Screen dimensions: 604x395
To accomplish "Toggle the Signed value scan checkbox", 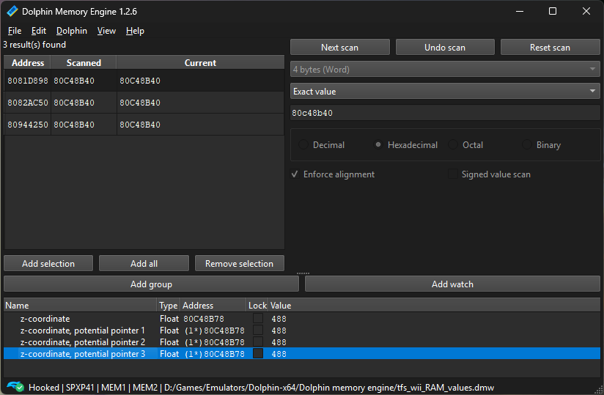I will 453,174.
